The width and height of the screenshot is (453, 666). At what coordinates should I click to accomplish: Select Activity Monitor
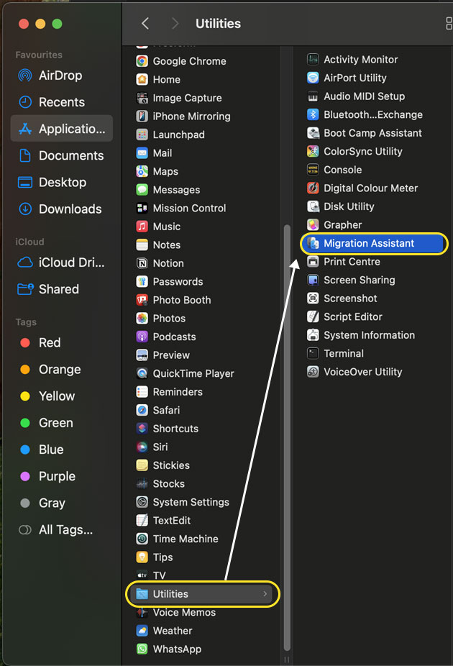360,59
